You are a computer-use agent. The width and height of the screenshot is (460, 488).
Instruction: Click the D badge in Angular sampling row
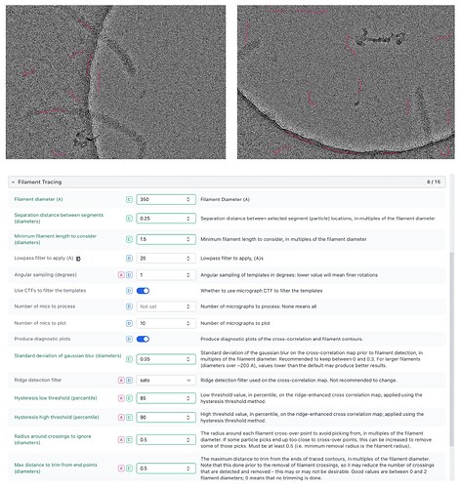pos(129,275)
